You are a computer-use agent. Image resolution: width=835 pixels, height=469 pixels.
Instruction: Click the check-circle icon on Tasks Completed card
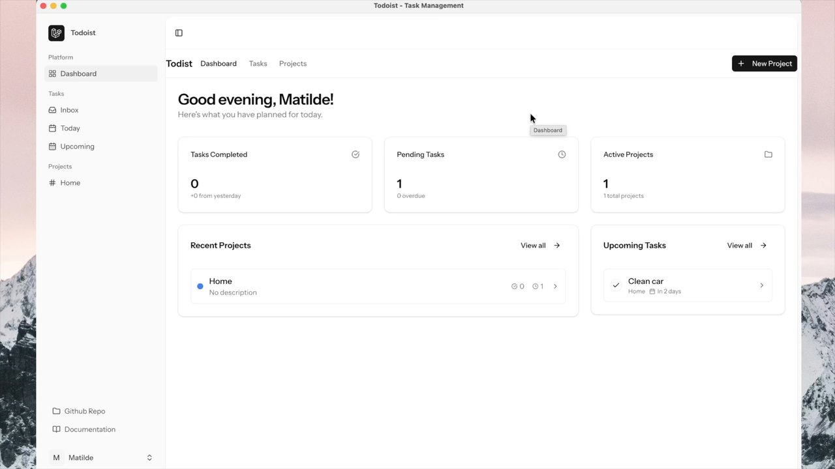356,154
